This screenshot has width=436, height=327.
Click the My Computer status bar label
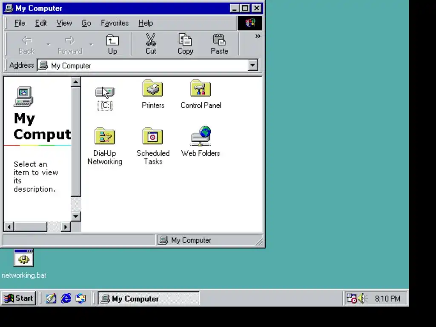pyautogui.click(x=191, y=240)
